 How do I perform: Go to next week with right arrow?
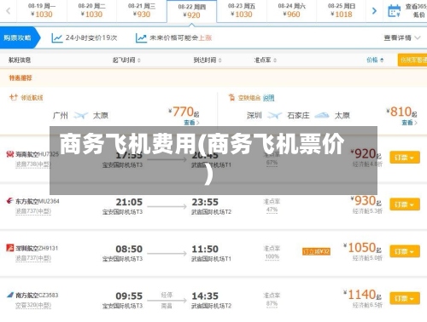(x=374, y=11)
